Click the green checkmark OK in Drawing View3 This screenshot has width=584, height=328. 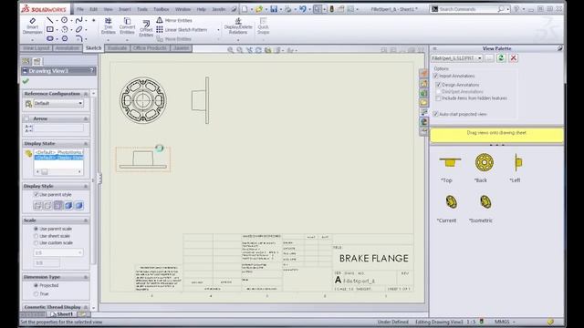click(x=26, y=81)
